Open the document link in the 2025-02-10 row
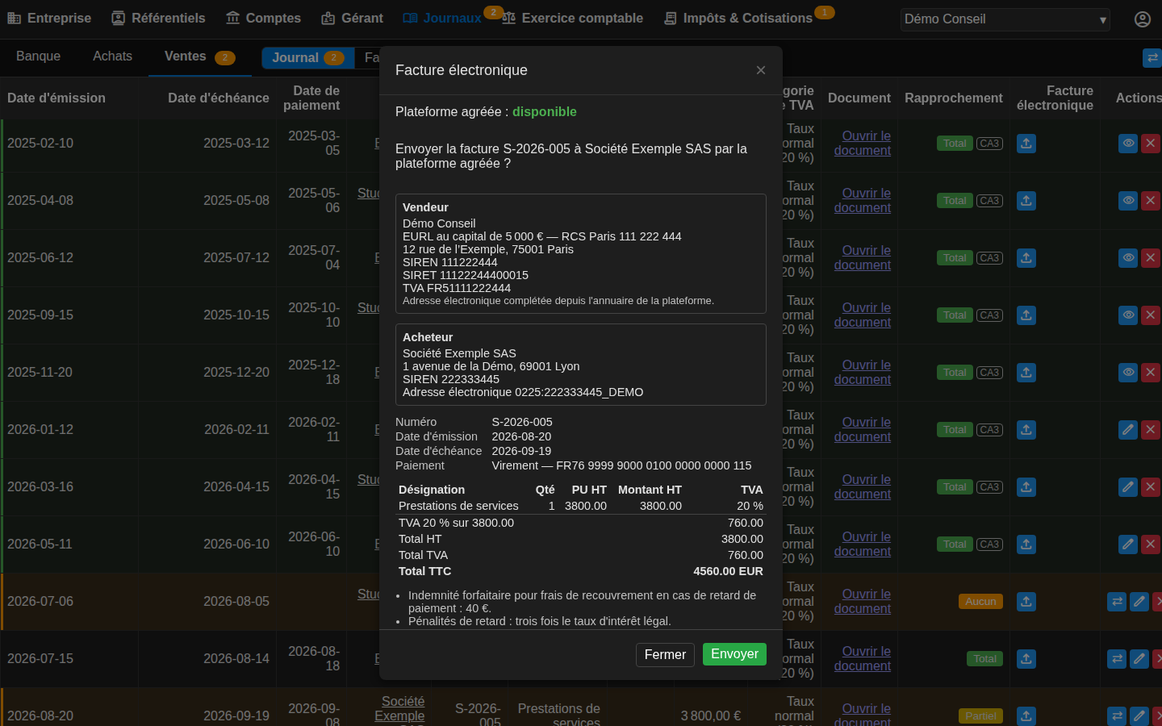Viewport: 1162px width, 726px height. (863, 144)
